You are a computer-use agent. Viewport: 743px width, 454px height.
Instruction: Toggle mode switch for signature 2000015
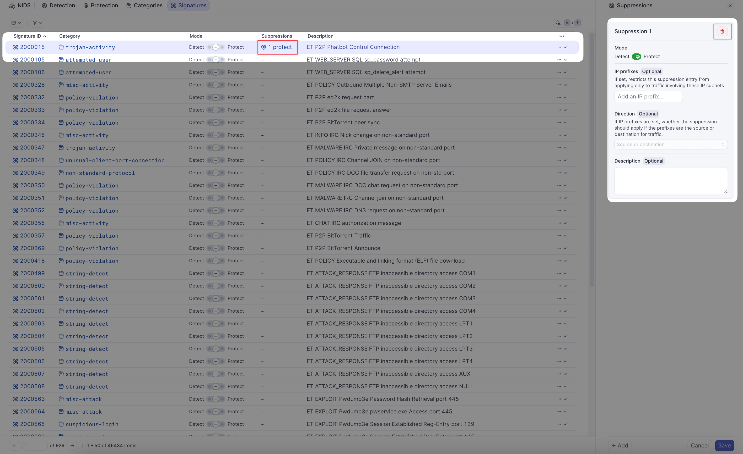[216, 47]
